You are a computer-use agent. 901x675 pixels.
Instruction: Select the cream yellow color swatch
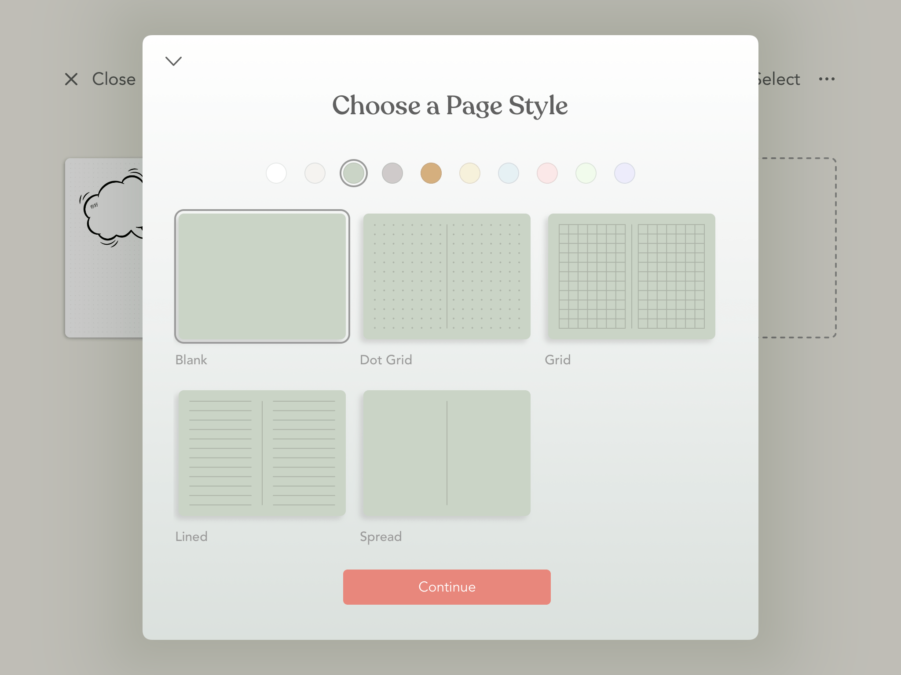(470, 173)
